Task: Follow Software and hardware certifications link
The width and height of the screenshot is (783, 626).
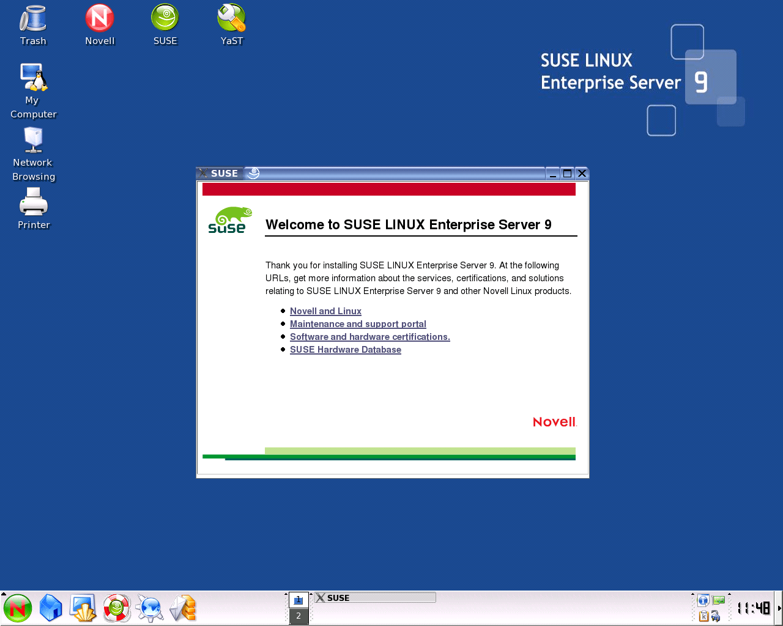Action: click(370, 337)
